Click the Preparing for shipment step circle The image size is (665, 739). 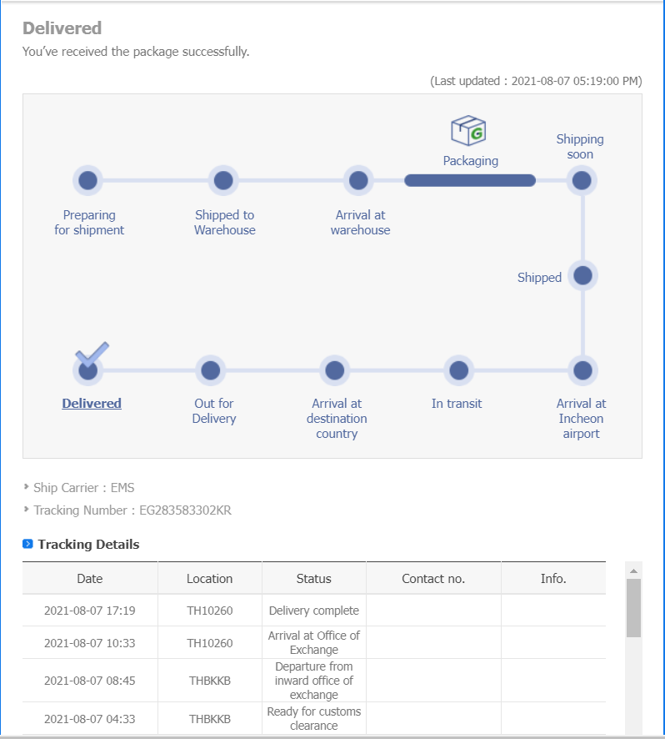pyautogui.click(x=87, y=180)
